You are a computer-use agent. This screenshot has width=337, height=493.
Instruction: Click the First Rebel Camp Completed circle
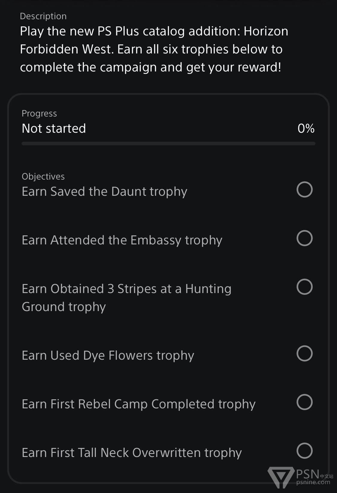(304, 402)
